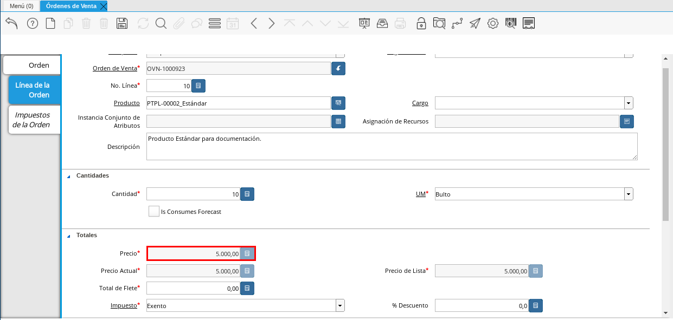Viewport: 673px width, 320px height.
Task: Collapse the Totales section
Action: [x=69, y=236]
